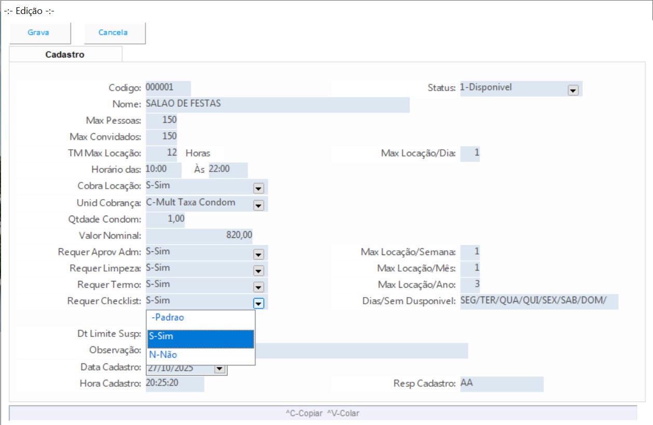Select the highlighted S-Sim list option

point(200,336)
